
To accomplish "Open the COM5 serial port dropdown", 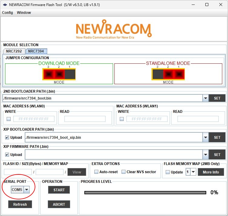I will click(27, 190).
